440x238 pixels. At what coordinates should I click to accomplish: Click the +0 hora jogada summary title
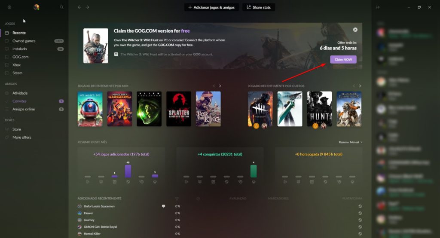click(x=319, y=154)
